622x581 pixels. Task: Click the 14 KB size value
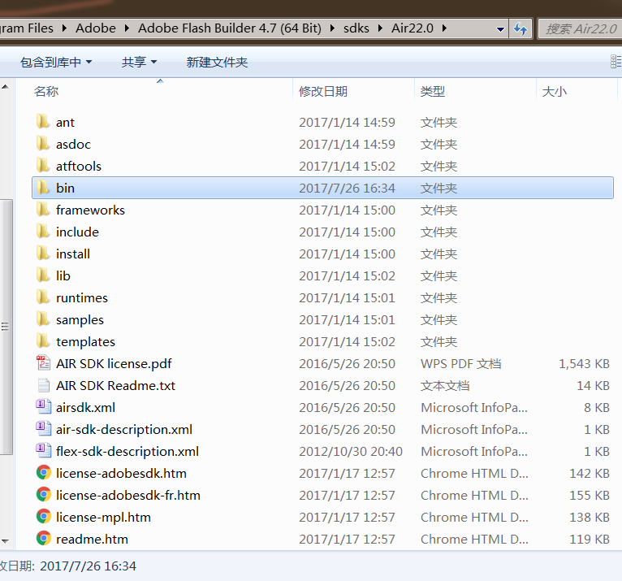coord(593,385)
